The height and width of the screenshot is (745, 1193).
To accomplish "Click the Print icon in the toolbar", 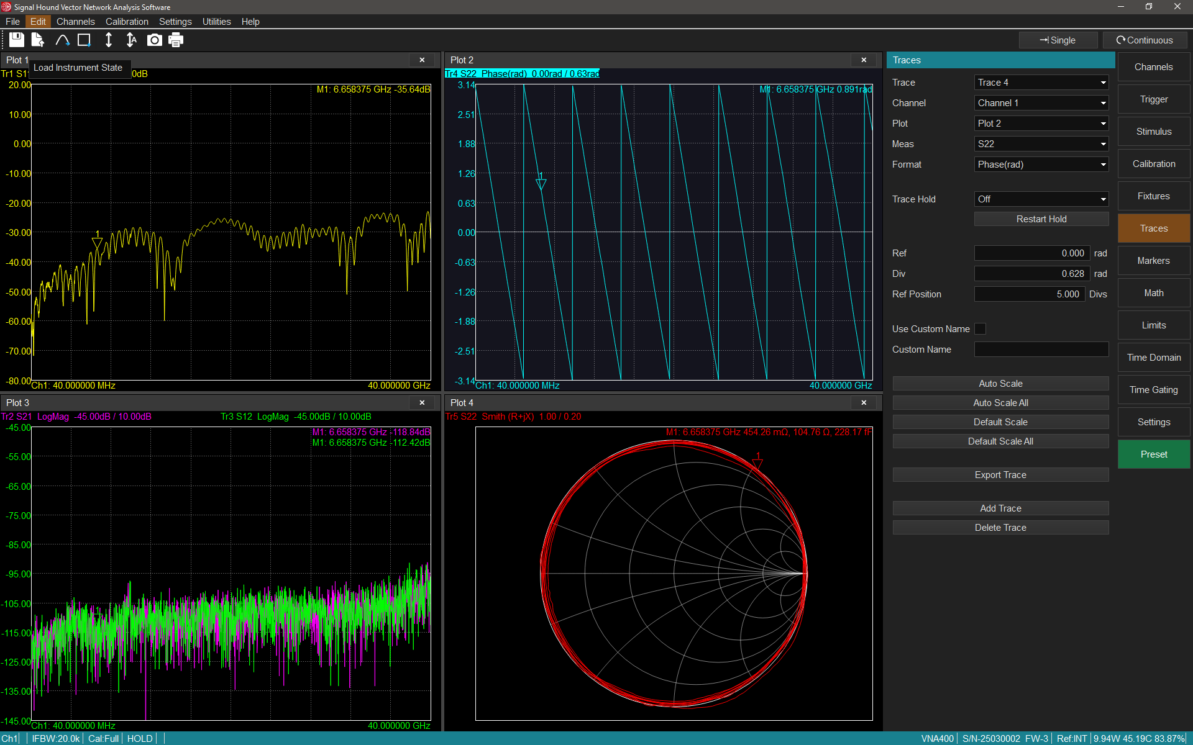I will coord(176,40).
